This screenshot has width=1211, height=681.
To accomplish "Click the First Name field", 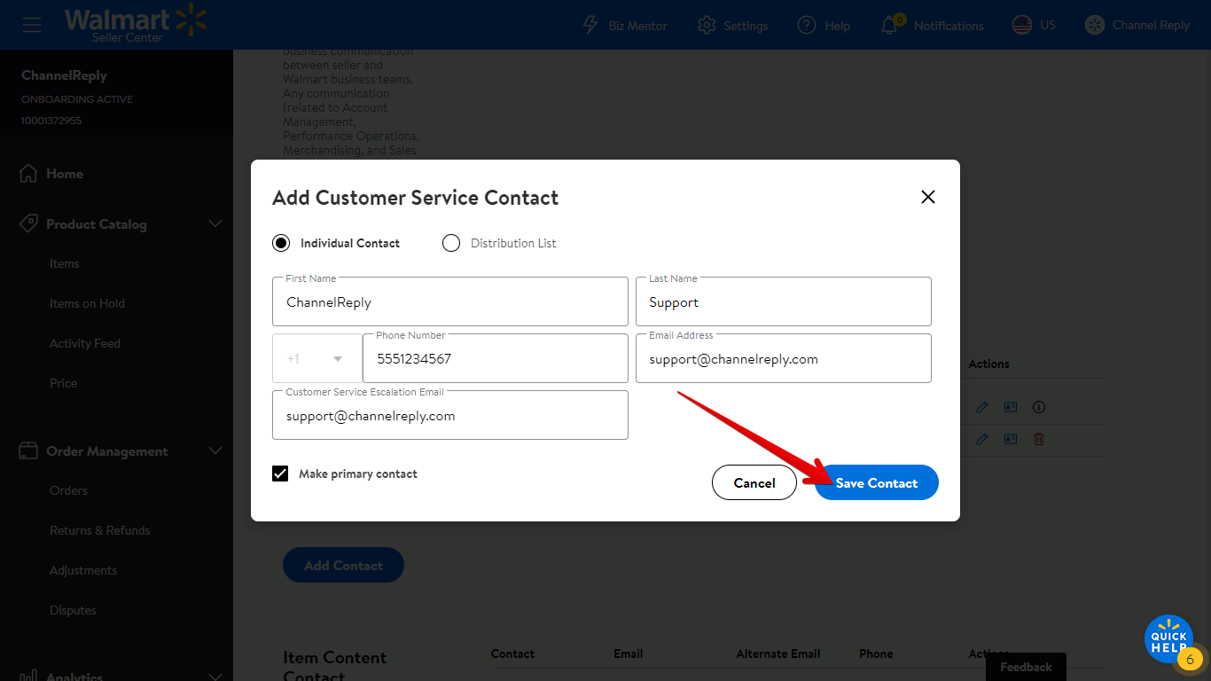I will point(450,301).
